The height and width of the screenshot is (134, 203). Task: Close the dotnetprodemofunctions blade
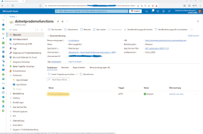tap(198, 21)
